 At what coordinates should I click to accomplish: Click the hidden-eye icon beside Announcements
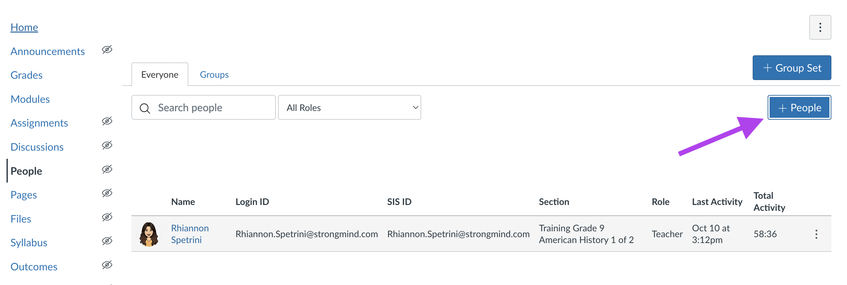point(107,50)
